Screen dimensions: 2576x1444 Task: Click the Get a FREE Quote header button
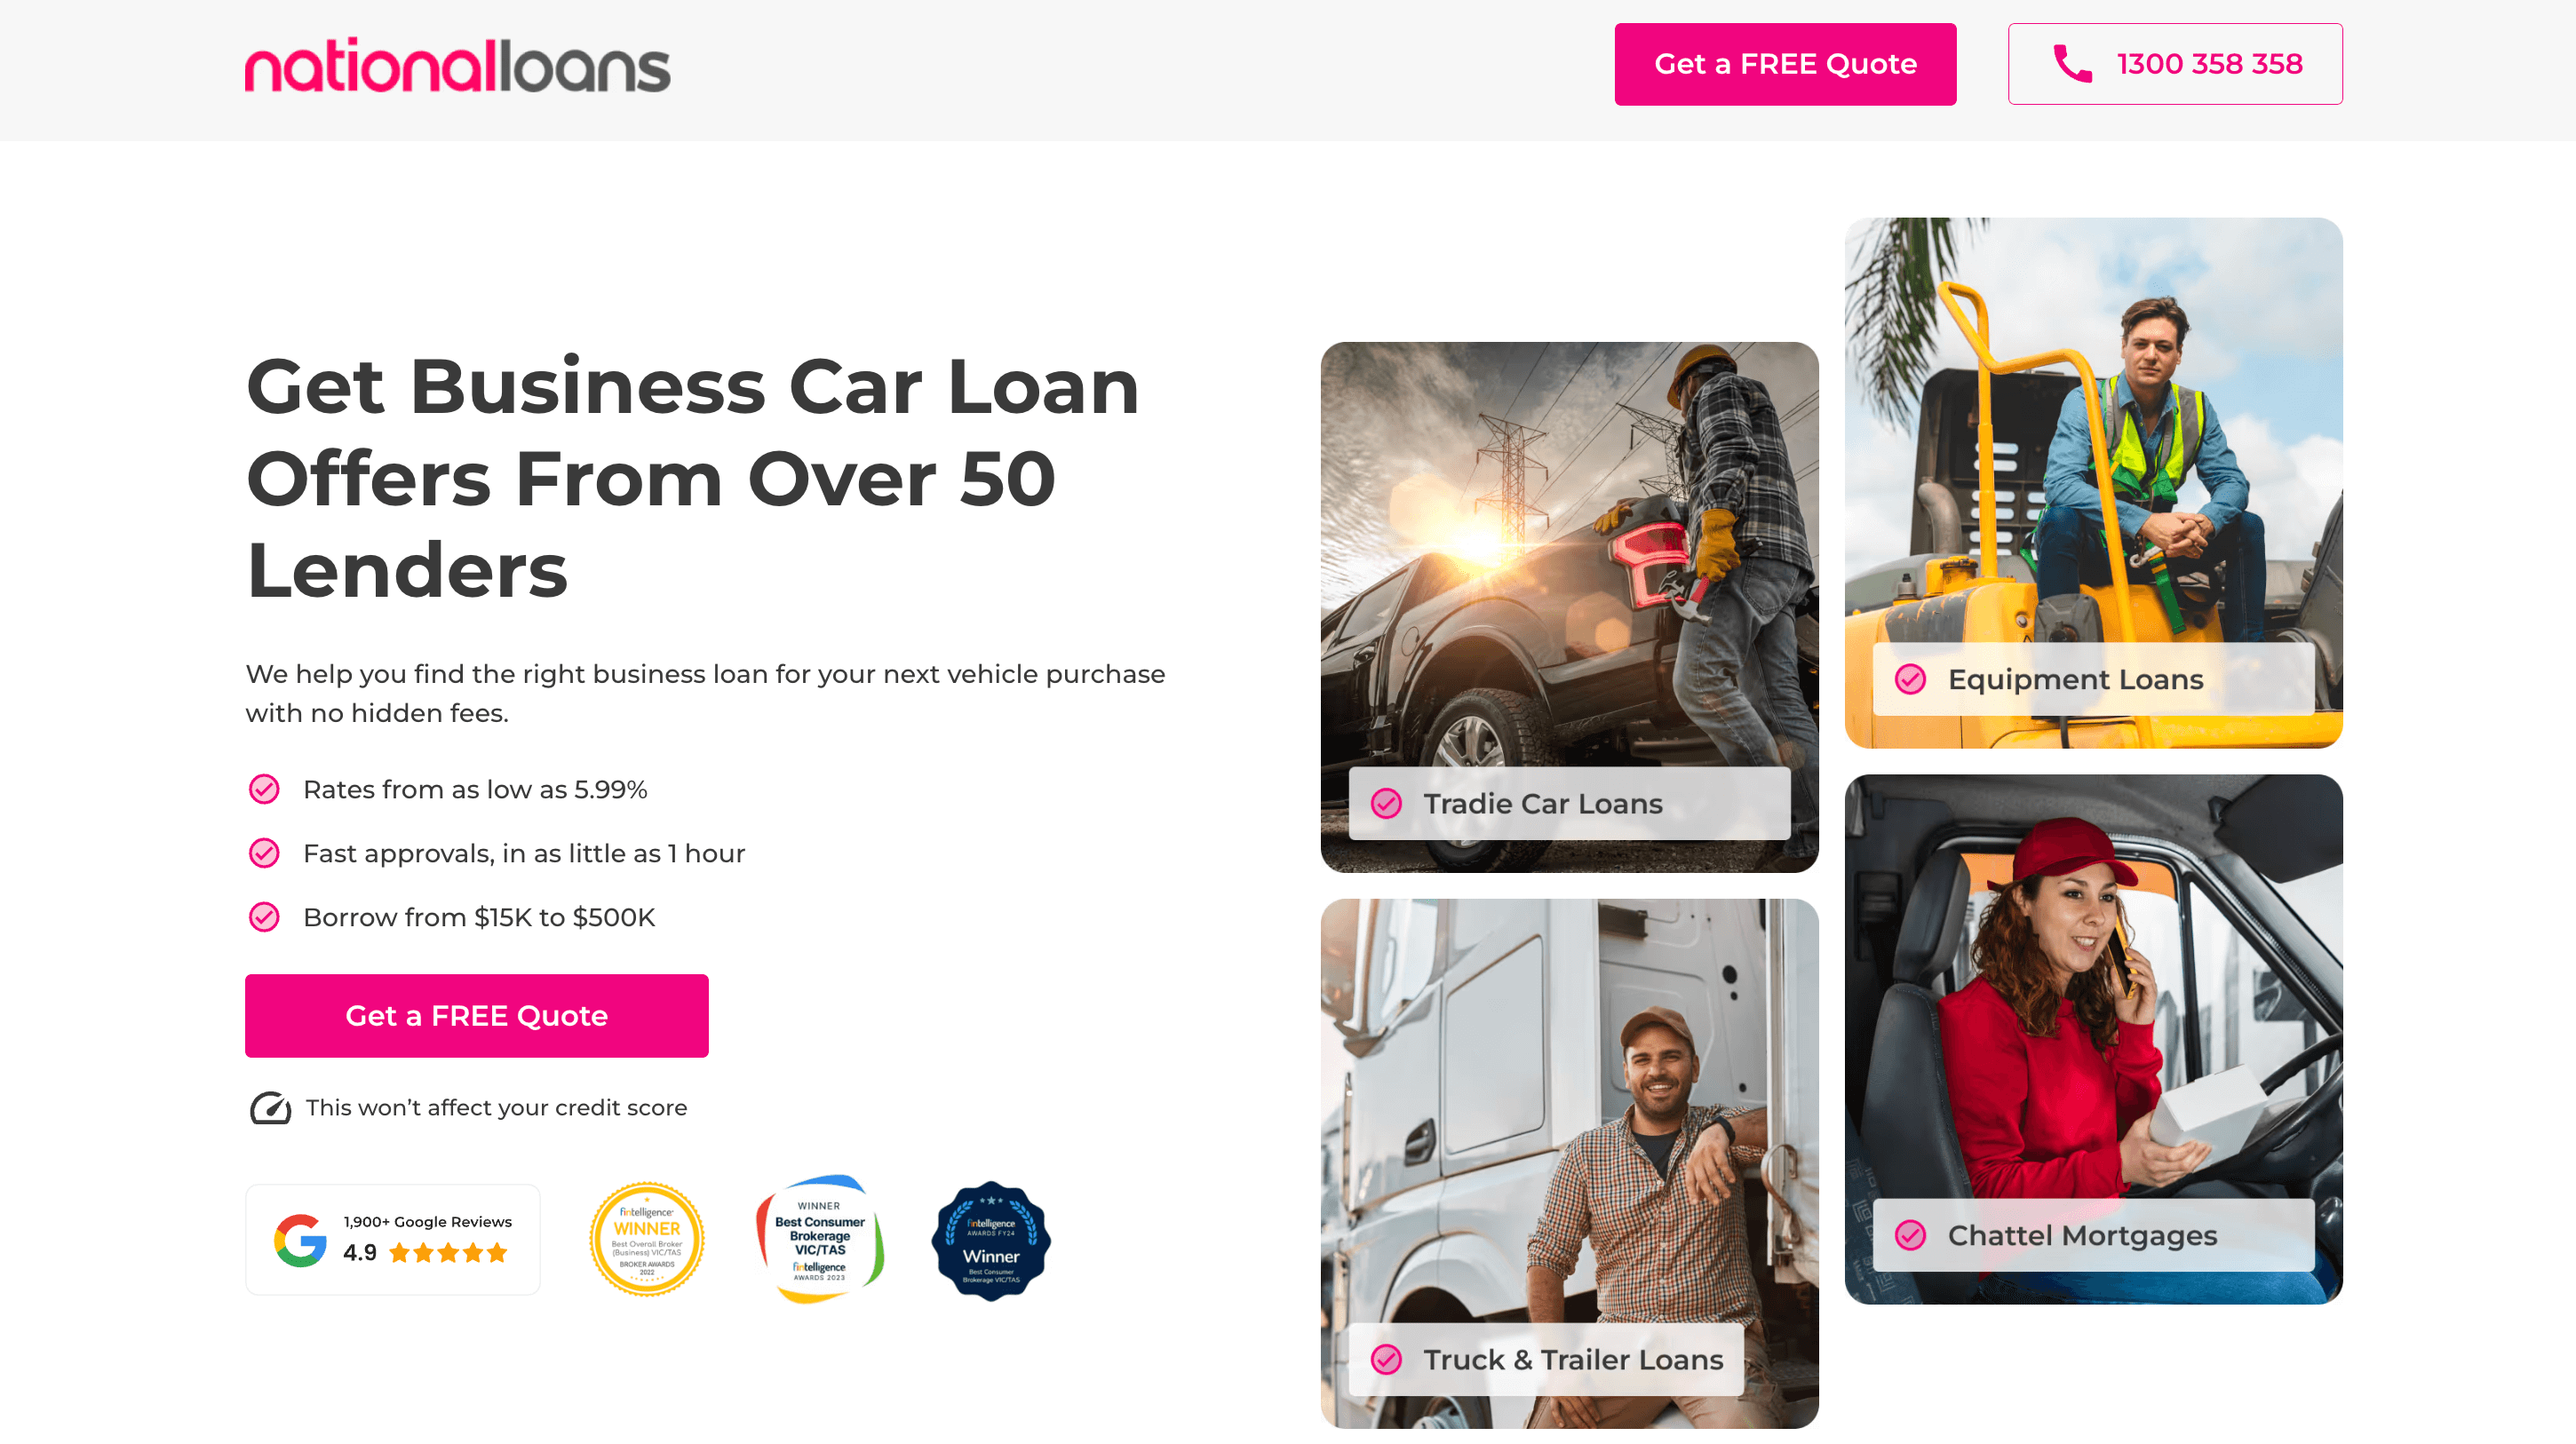[x=1785, y=64]
